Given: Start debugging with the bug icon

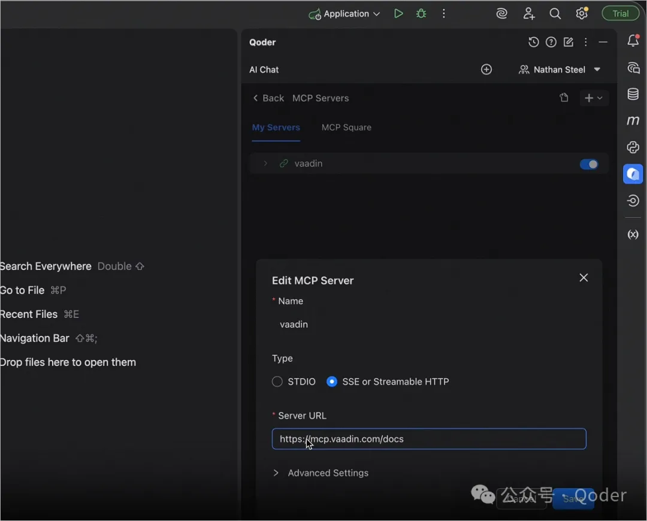Looking at the screenshot, I should point(421,14).
